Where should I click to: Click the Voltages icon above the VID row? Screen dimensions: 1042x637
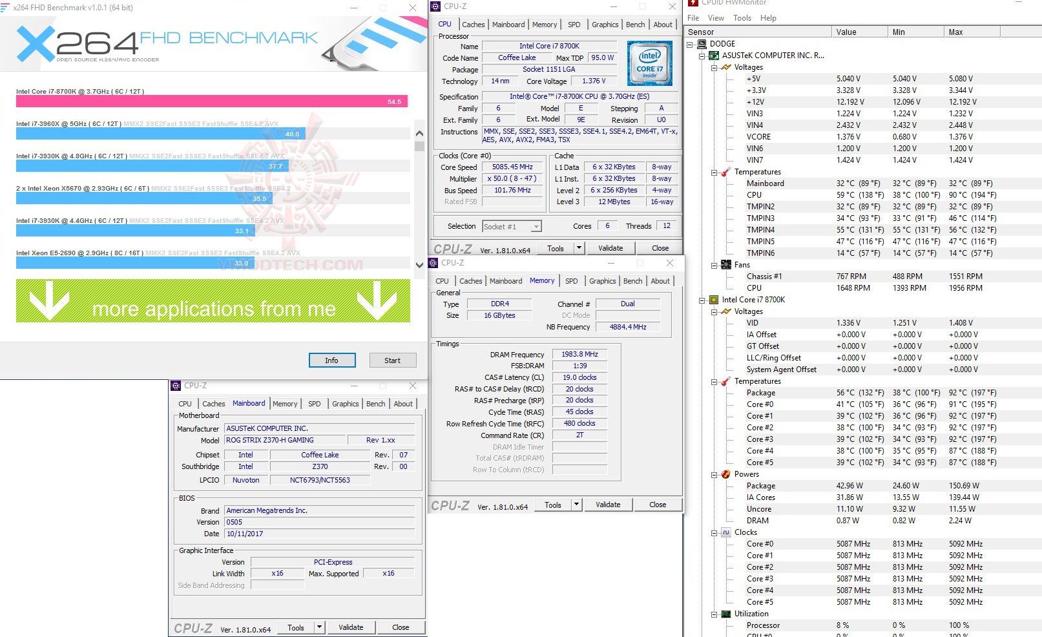[726, 311]
